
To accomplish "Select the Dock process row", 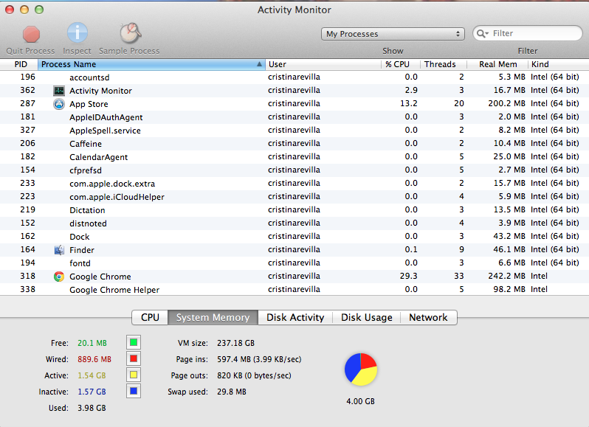I will (x=294, y=237).
